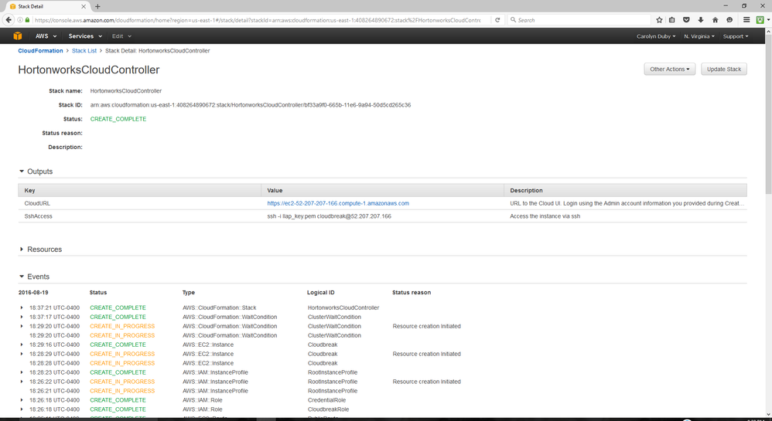Open the Carolyn Duby account menu
The width and height of the screenshot is (772, 421).
[x=656, y=36]
